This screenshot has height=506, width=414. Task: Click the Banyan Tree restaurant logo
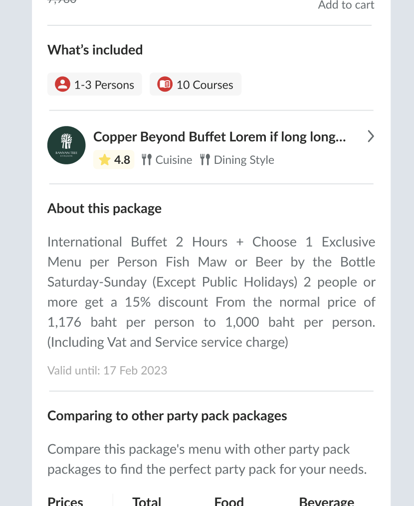click(66, 145)
